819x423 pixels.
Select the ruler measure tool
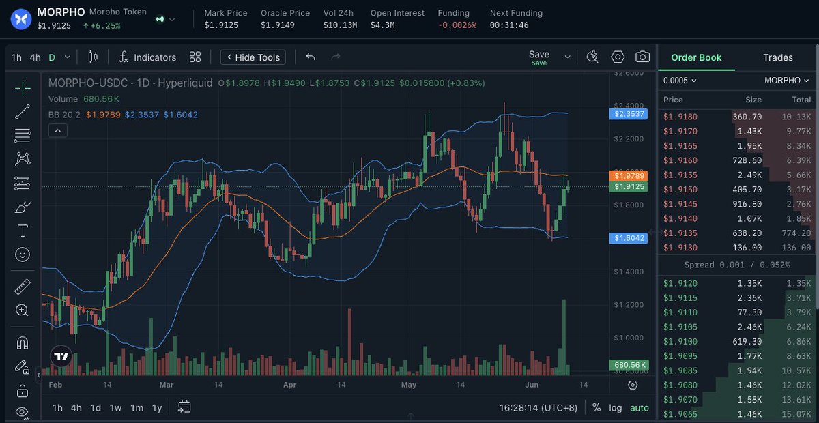tap(23, 286)
